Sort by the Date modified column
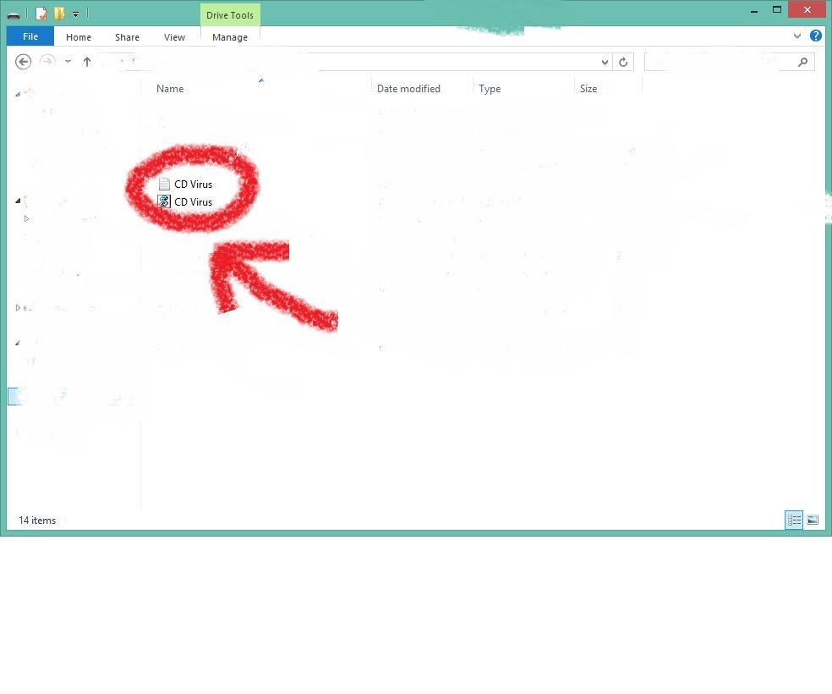Image resolution: width=832 pixels, height=694 pixels. 408,89
